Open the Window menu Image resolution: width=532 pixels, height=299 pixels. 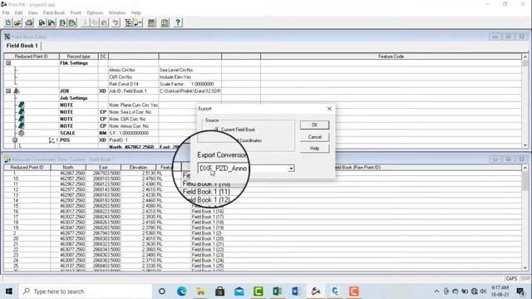pyautogui.click(x=117, y=12)
